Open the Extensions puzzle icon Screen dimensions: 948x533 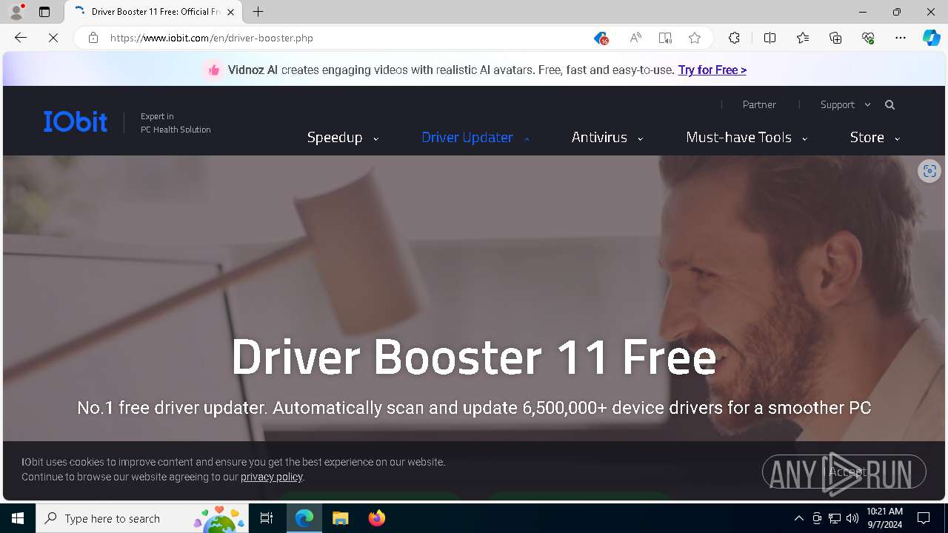[734, 38]
